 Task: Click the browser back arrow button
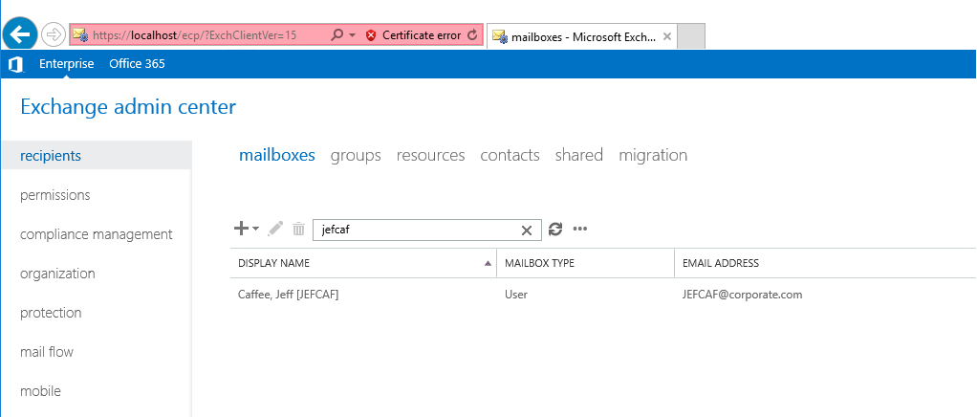(20, 34)
